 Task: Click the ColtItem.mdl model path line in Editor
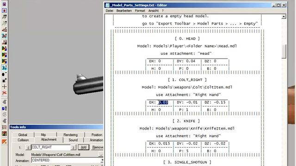pos(187,87)
